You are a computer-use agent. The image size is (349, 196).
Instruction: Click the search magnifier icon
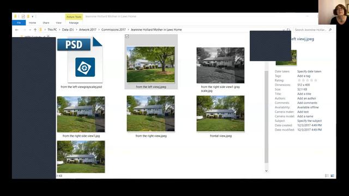pos(330,29)
